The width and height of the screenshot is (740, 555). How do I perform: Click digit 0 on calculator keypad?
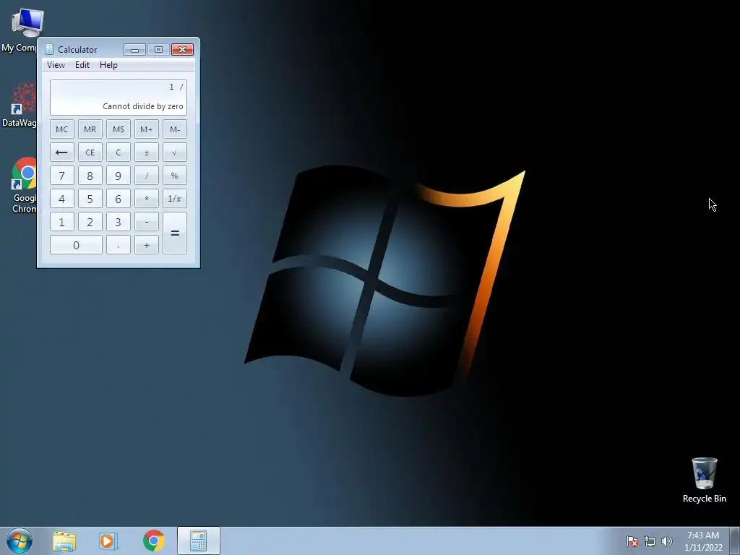(76, 245)
